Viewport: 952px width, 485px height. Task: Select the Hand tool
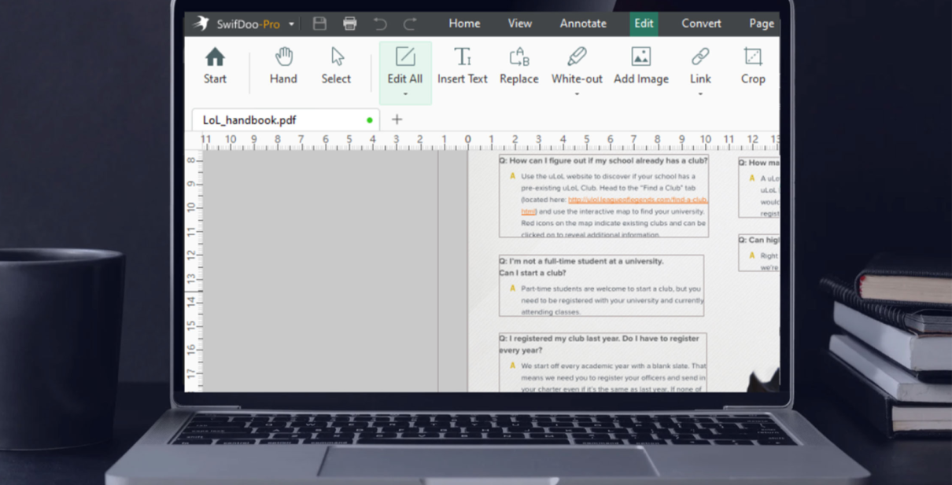click(x=283, y=58)
